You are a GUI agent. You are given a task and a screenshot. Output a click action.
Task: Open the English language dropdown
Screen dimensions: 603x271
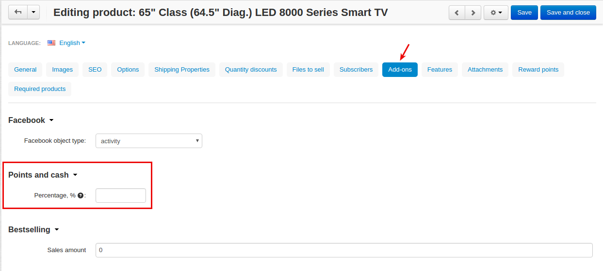pos(72,43)
